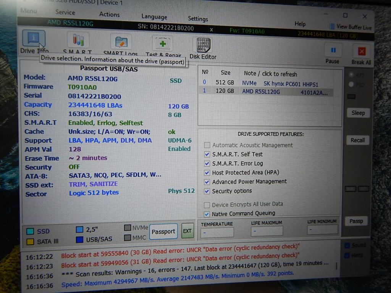Click the Passport button
This screenshot has width=391, height=293.
[163, 232]
